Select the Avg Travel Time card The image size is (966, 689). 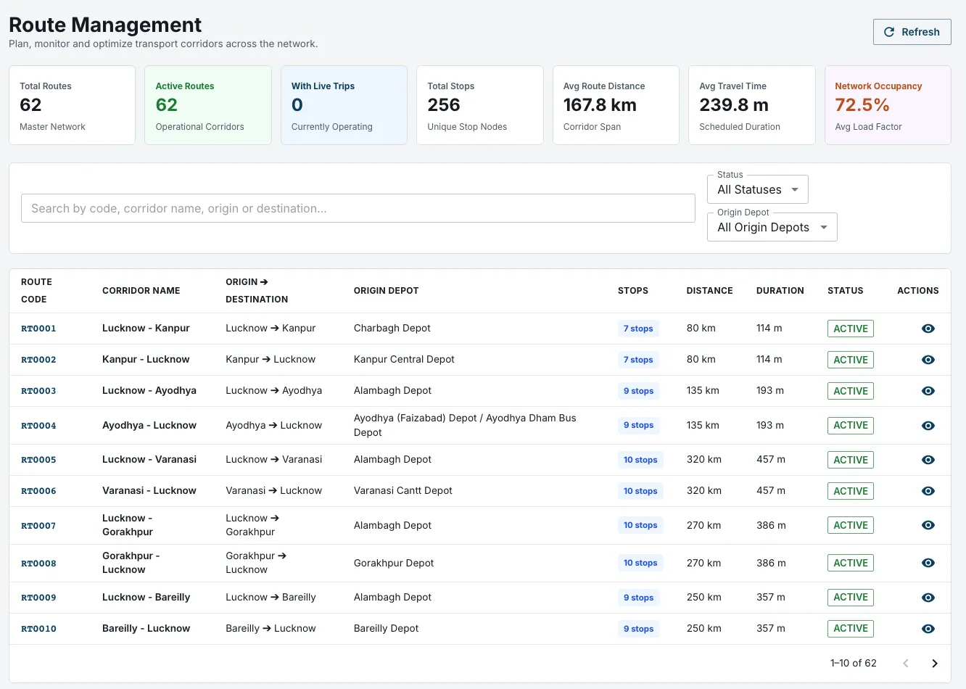[x=752, y=105]
